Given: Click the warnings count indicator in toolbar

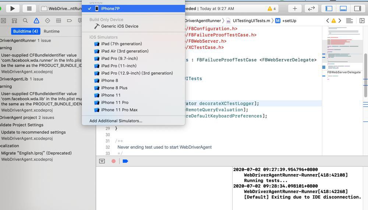Looking at the screenshot, I should click(x=272, y=9).
